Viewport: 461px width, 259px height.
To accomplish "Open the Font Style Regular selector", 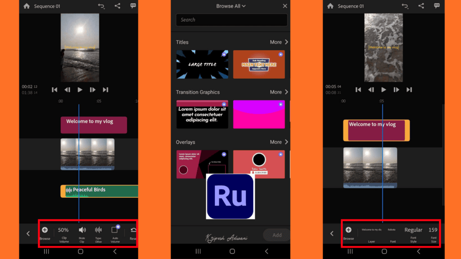I will (x=413, y=229).
